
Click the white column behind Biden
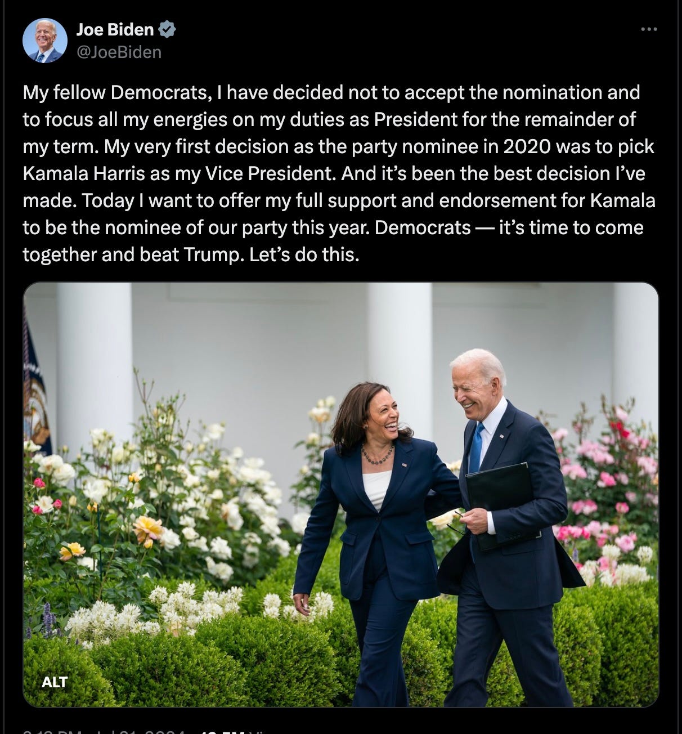pos(400,360)
